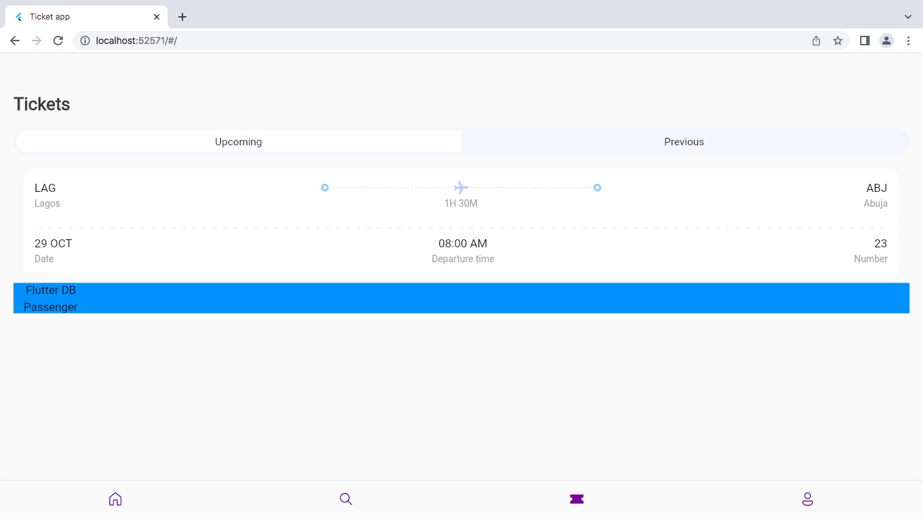The width and height of the screenshot is (923, 519).
Task: Click the Flutter DB passenger banner
Action: [461, 297]
